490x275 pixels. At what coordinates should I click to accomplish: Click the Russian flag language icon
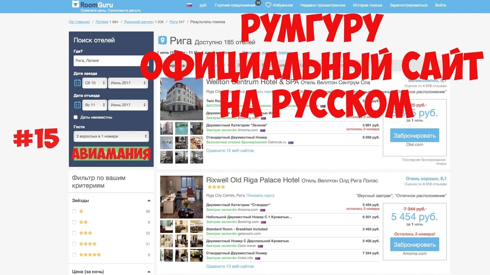click(189, 5)
